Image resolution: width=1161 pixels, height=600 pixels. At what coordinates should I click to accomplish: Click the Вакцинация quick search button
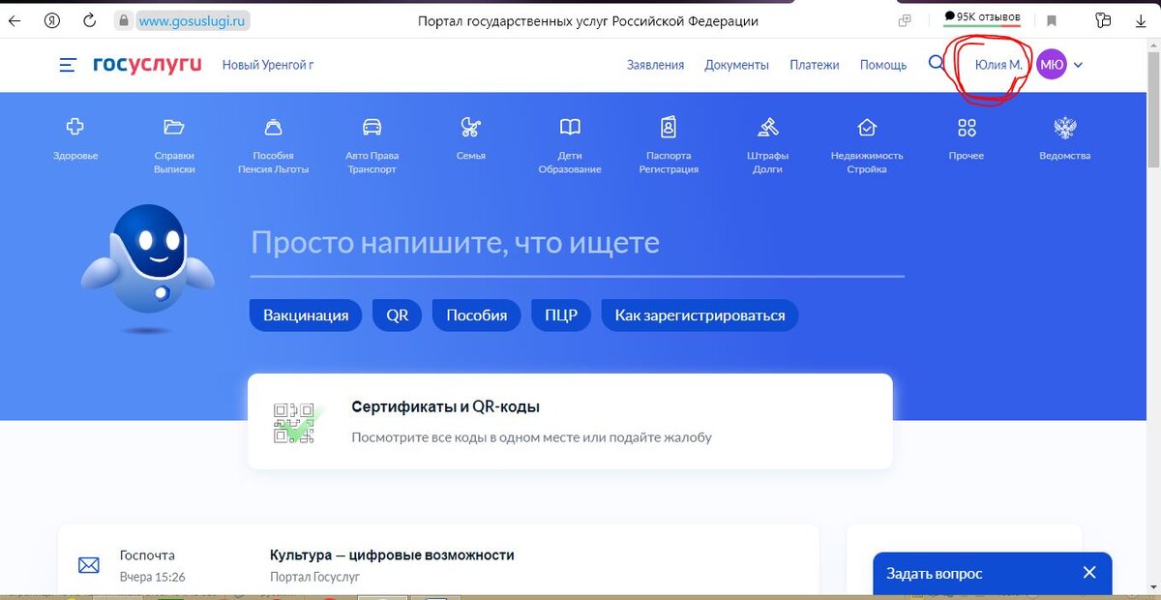(306, 315)
